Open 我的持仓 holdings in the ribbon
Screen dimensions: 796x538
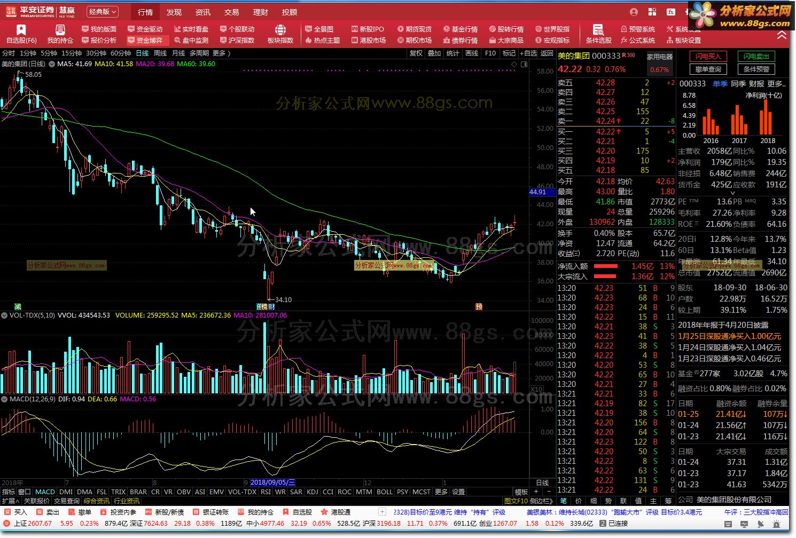(x=60, y=34)
